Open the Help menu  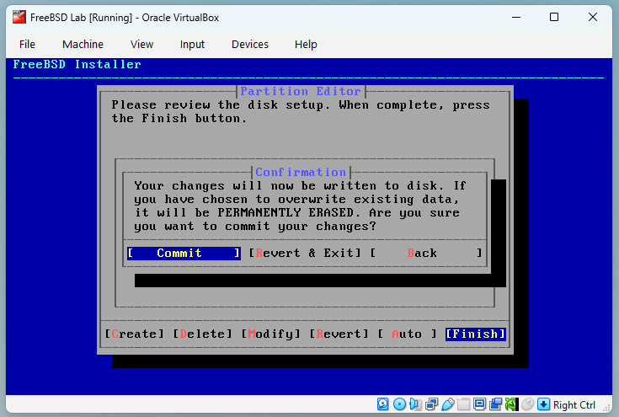[306, 44]
